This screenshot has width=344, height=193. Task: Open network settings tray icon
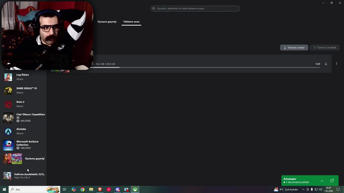tap(316, 190)
